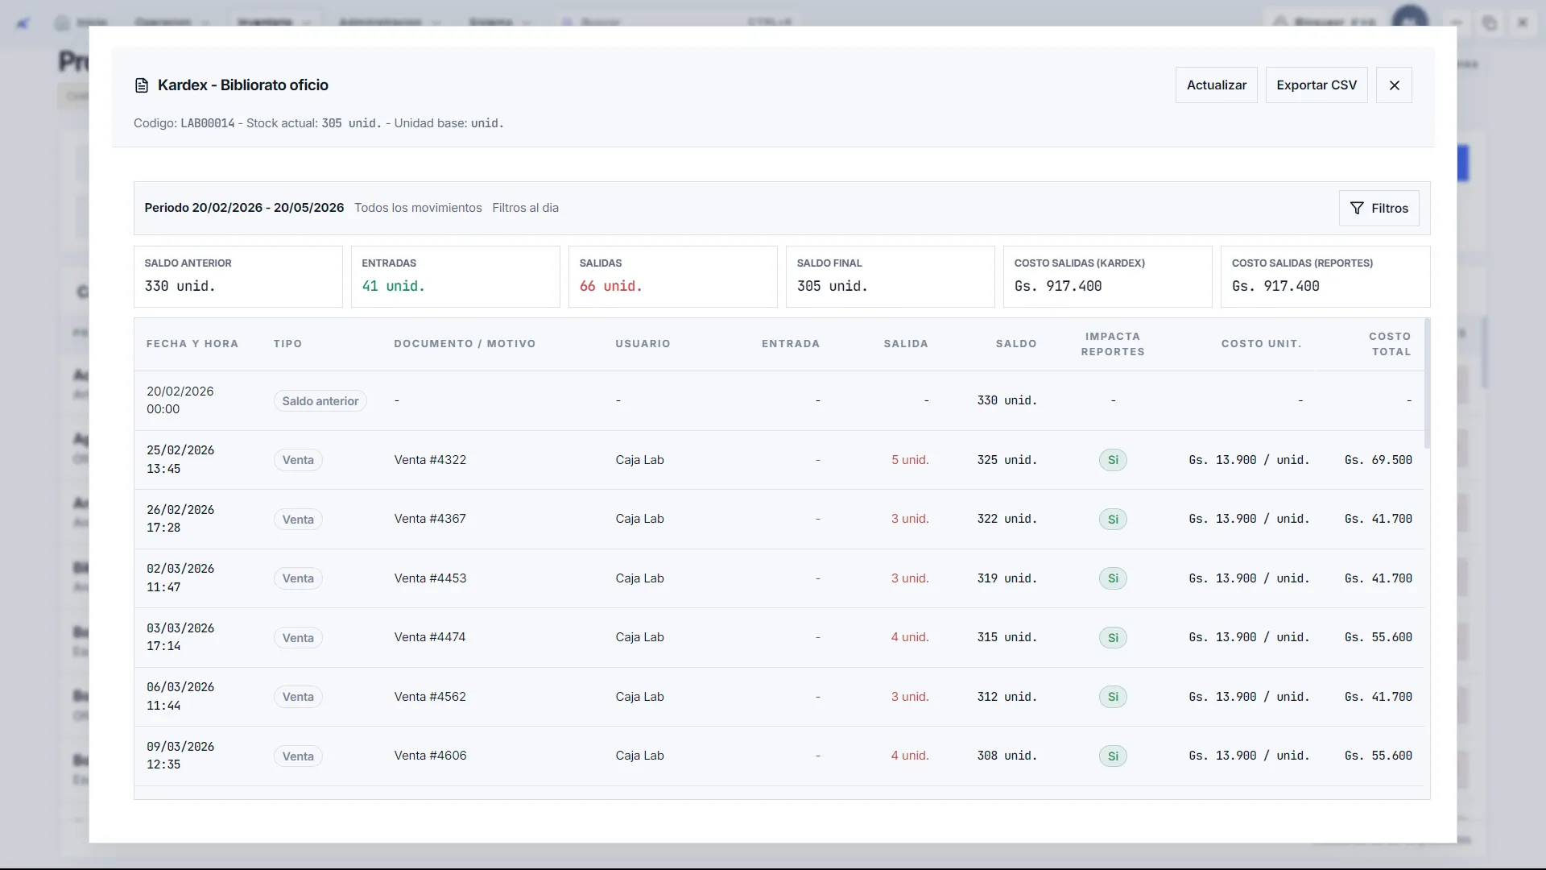This screenshot has height=870, width=1546.
Task: Open document Venta #4606
Action: click(x=430, y=756)
